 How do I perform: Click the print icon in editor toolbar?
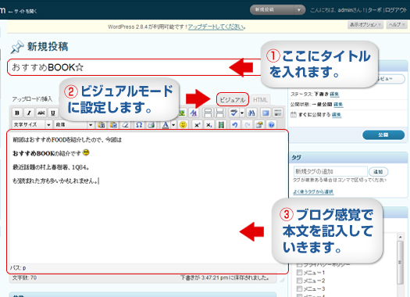(152, 124)
